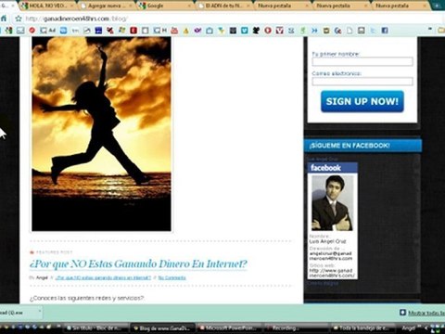Image resolution: width=445 pixels, height=334 pixels.
Task: Close the HOLA, NO VEO tab
Action: (x=72, y=6)
